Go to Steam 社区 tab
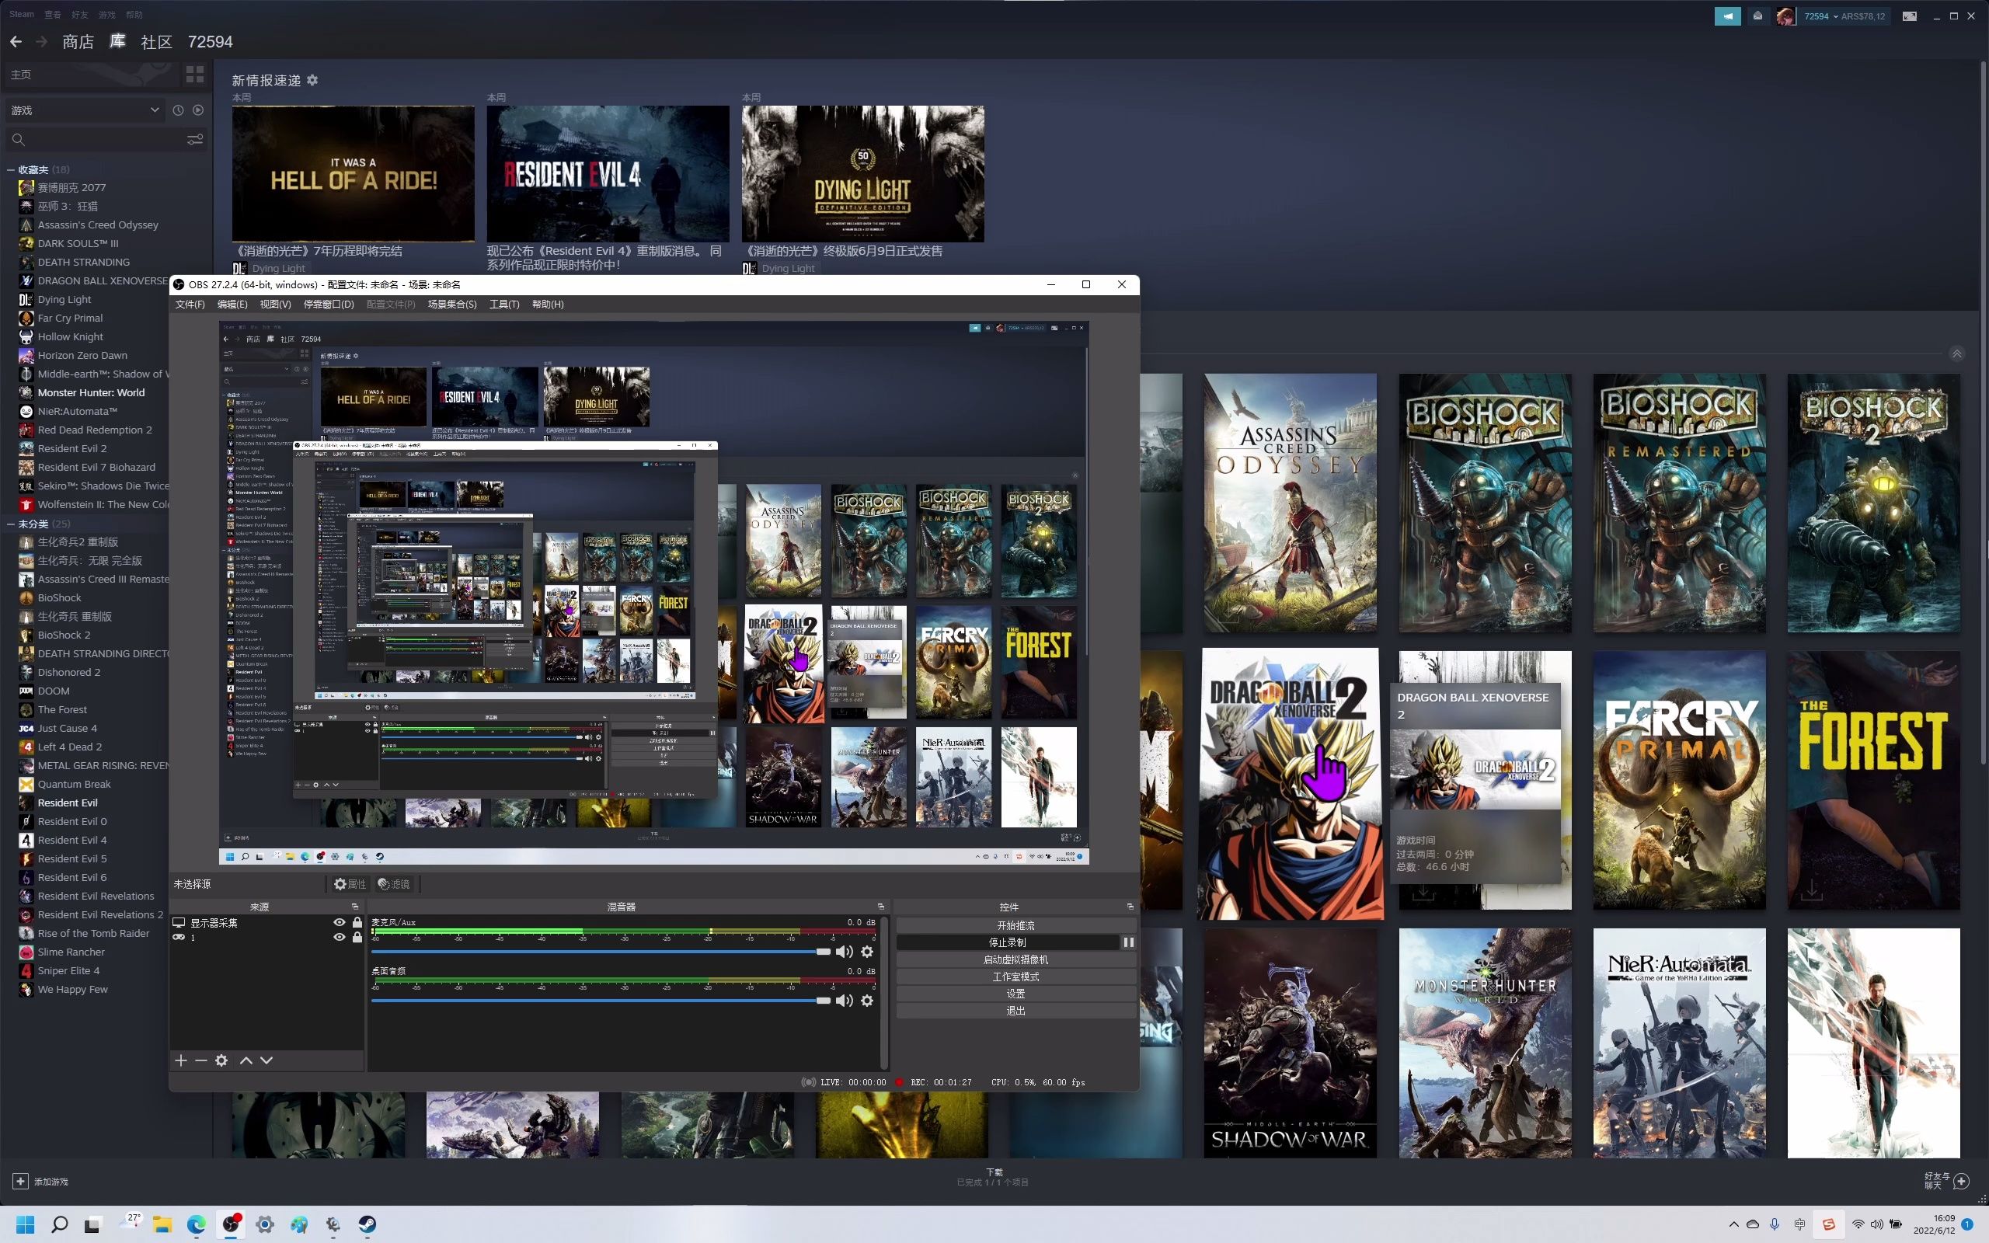Image resolution: width=1989 pixels, height=1243 pixels. pyautogui.click(x=156, y=42)
